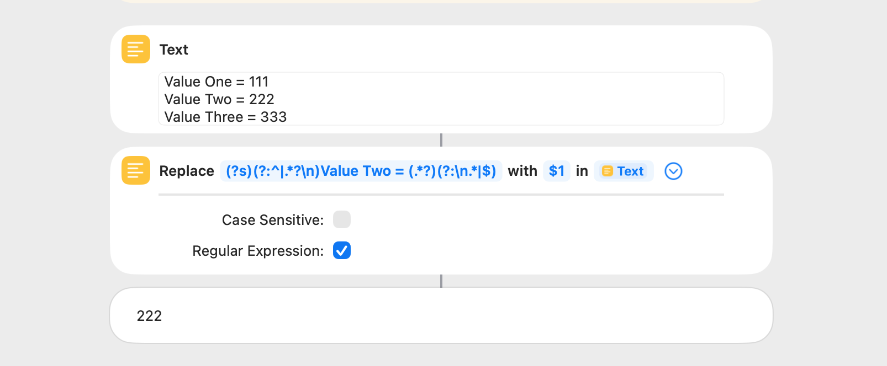
Task: Click the Replace action name
Action: (187, 171)
